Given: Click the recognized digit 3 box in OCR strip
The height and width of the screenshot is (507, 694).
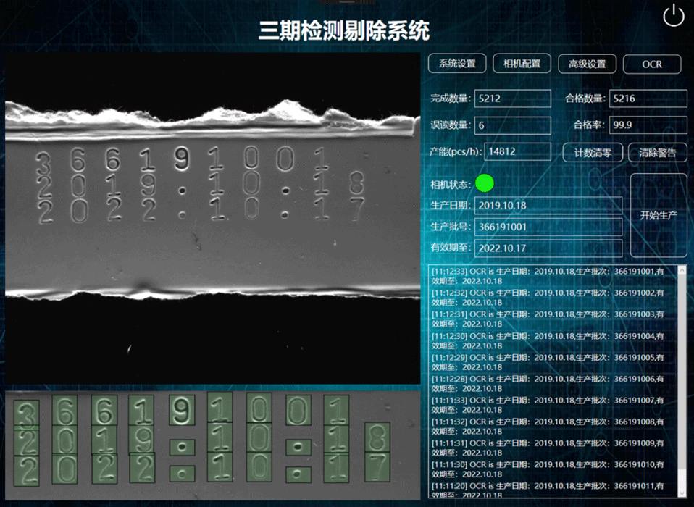Looking at the screenshot, I should [x=26, y=414].
